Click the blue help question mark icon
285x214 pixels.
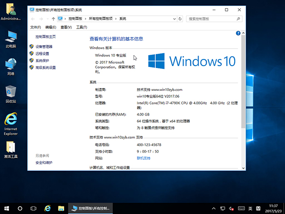point(238,33)
